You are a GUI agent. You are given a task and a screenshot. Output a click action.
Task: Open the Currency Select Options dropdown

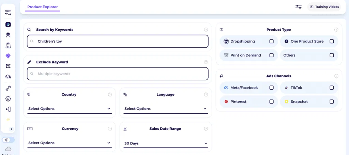pos(70,143)
